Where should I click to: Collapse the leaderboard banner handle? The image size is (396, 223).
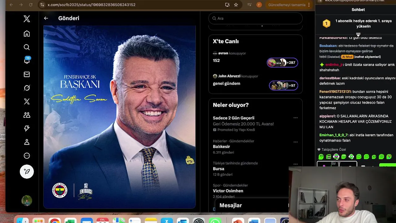(x=358, y=34)
